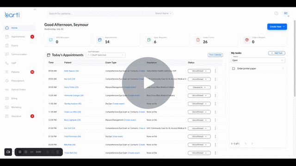
Task: Stop recording with the square button
Action: pyautogui.click(x=20, y=152)
